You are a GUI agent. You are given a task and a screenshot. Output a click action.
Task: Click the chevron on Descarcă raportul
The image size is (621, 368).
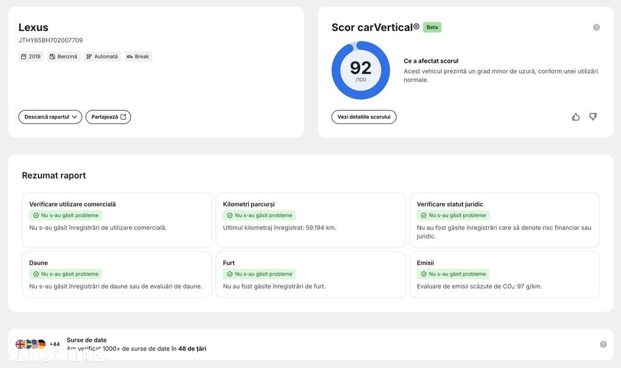tap(75, 117)
